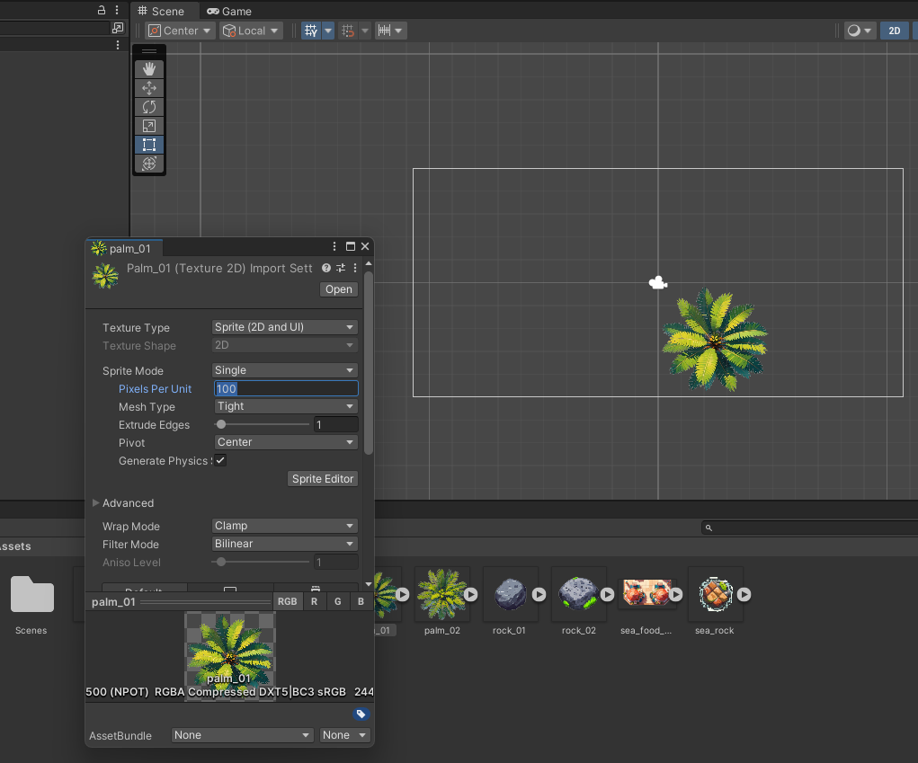Expand the rock_02 asset sub-sprites
Screen dimensions: 918x763
607,594
